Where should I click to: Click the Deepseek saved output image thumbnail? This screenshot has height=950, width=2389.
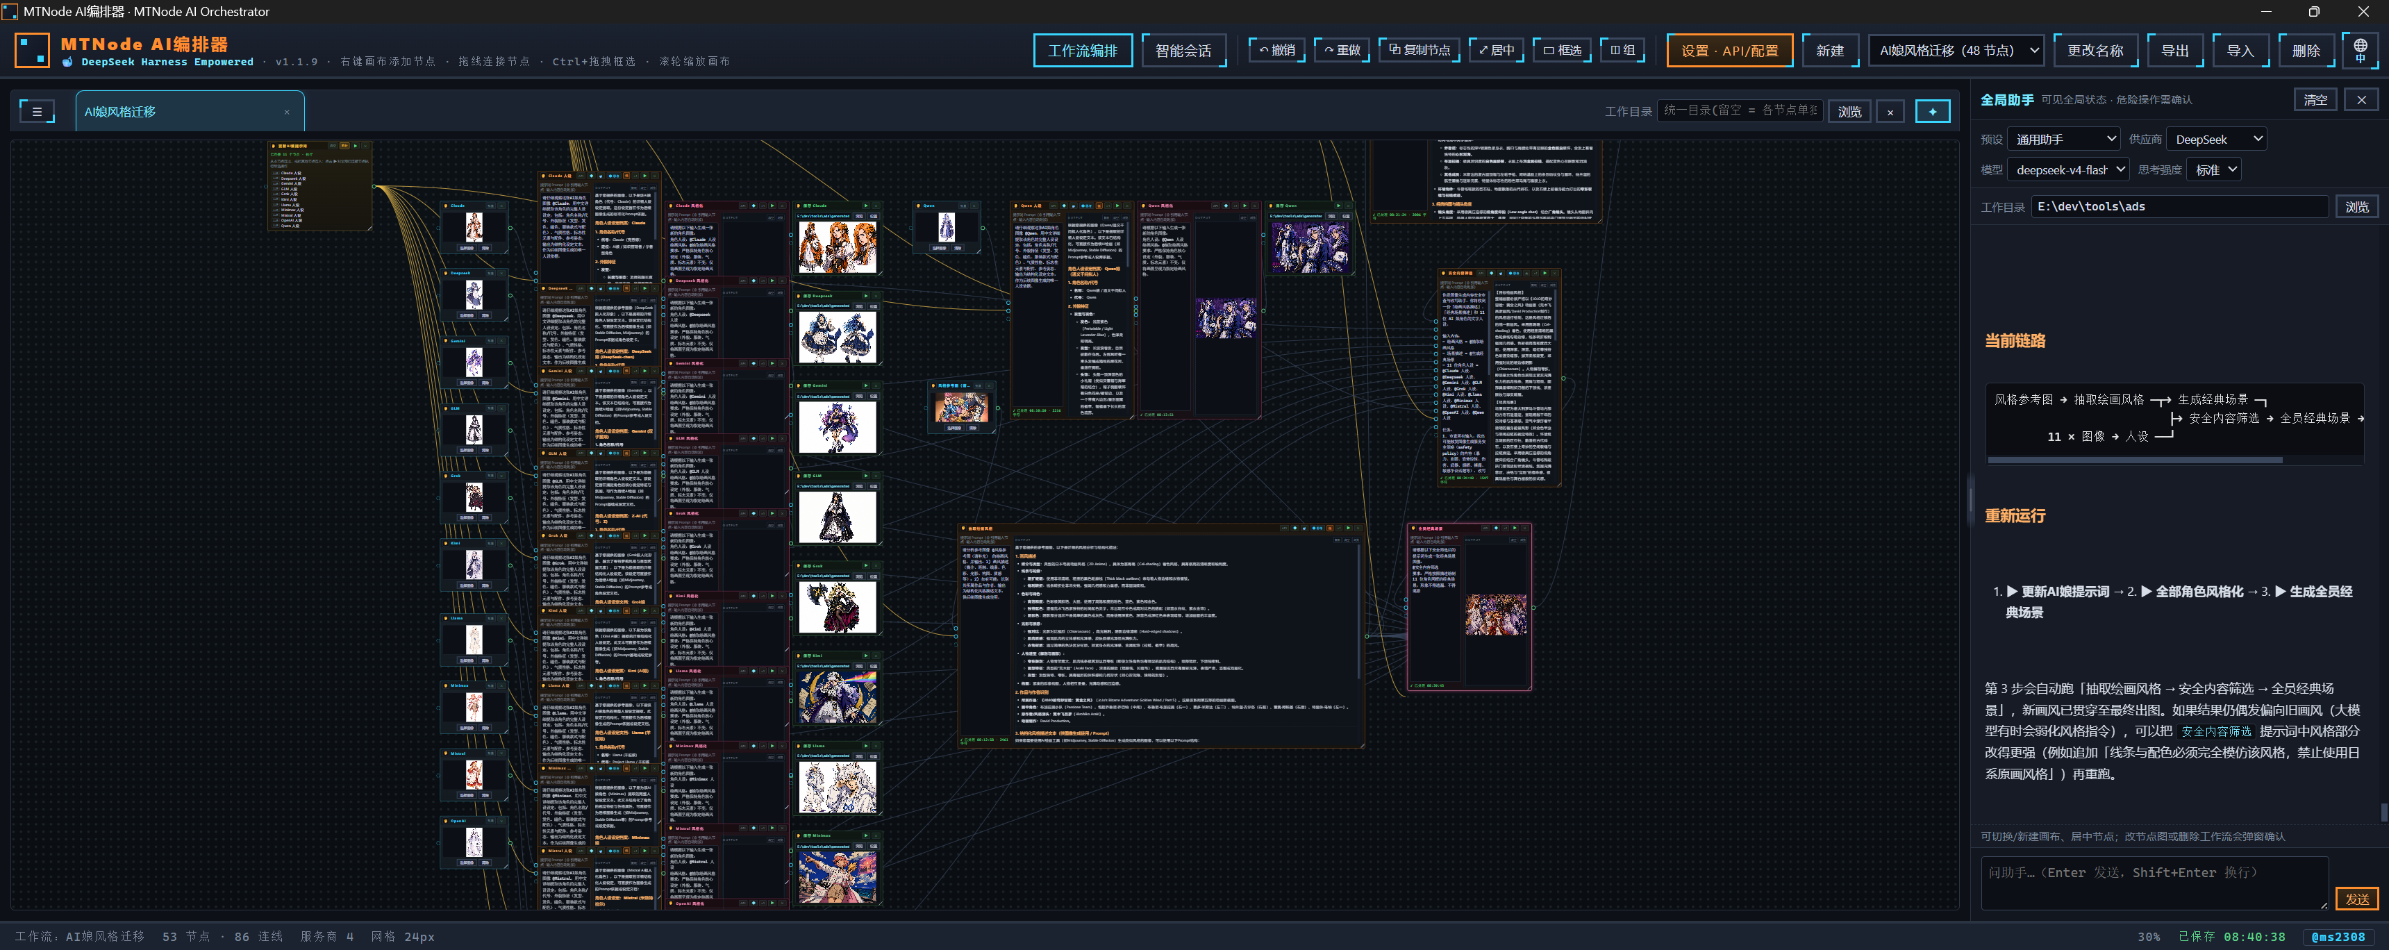point(837,337)
